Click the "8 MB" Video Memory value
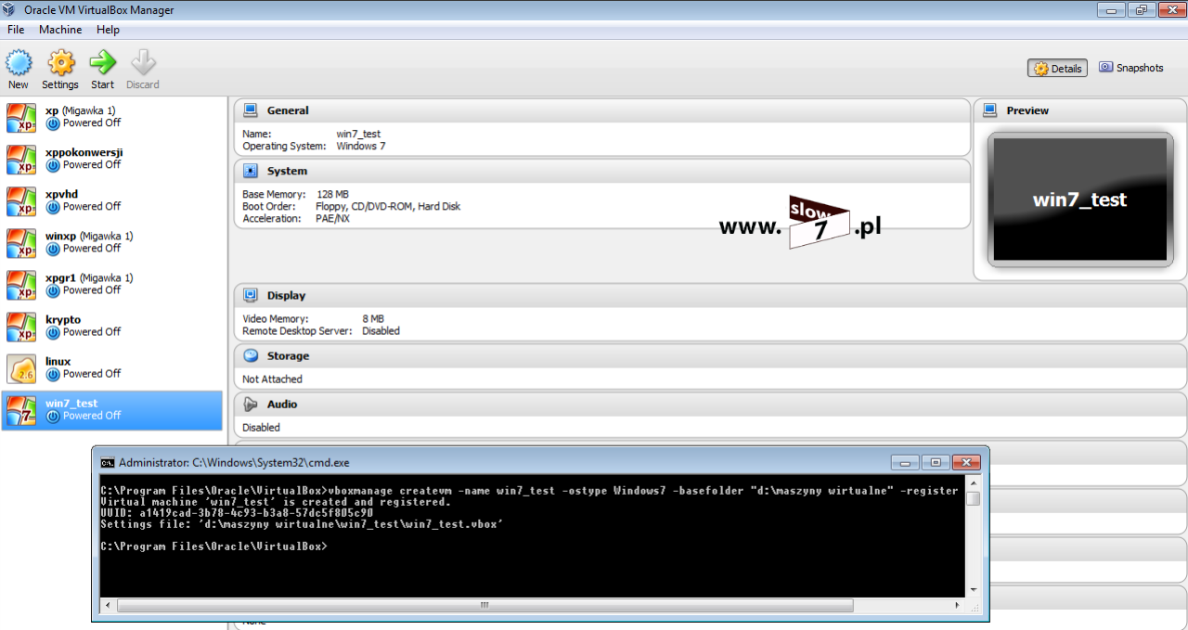 pos(373,318)
